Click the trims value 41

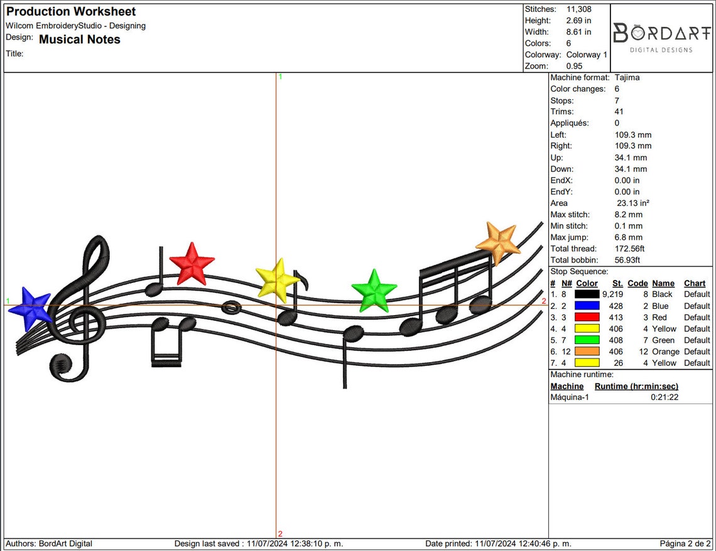(619, 111)
